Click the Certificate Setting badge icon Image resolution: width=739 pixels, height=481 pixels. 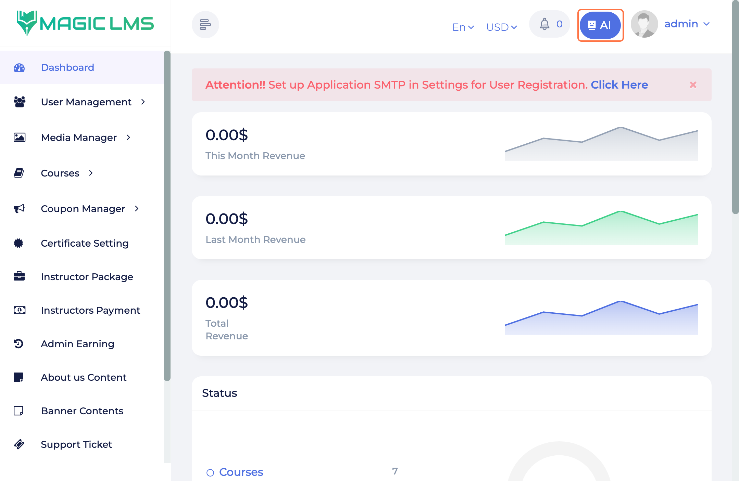pyautogui.click(x=18, y=243)
